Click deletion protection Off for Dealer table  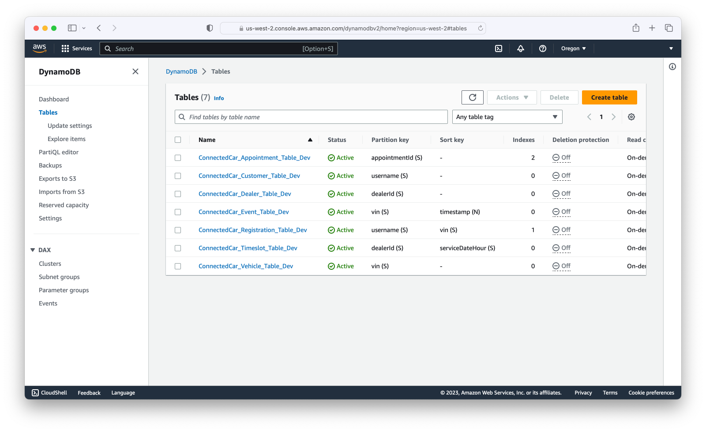561,194
